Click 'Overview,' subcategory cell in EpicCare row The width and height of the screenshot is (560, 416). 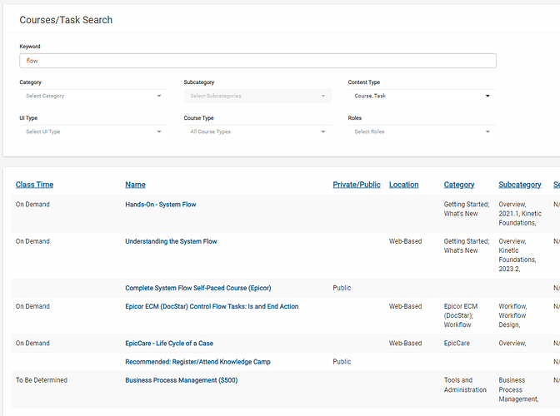point(512,344)
